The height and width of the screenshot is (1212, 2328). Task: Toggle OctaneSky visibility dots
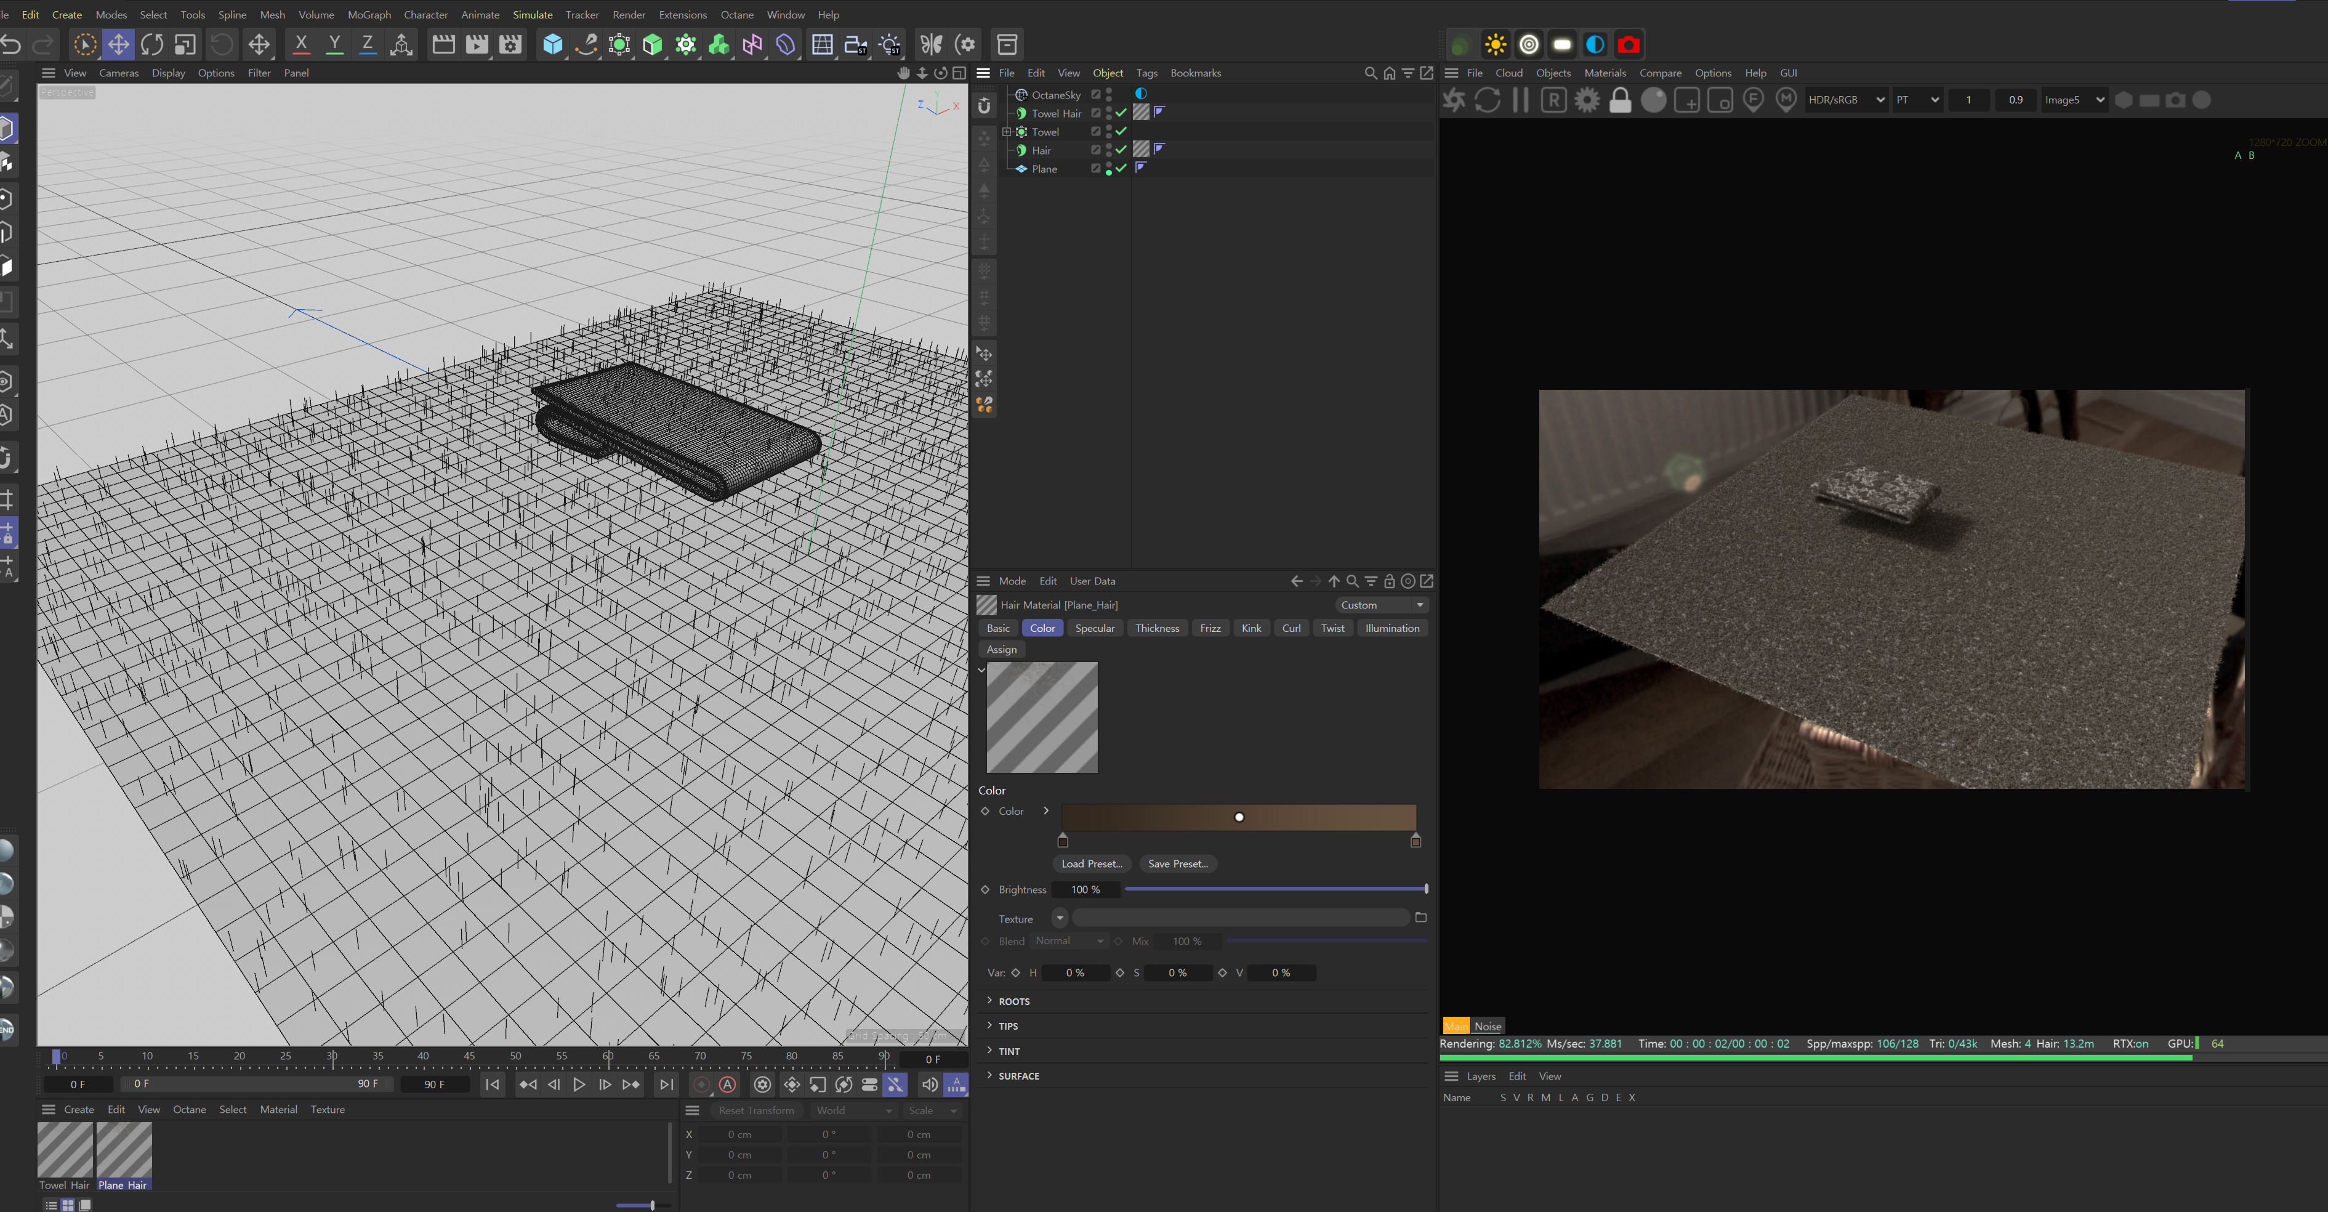pos(1109,95)
